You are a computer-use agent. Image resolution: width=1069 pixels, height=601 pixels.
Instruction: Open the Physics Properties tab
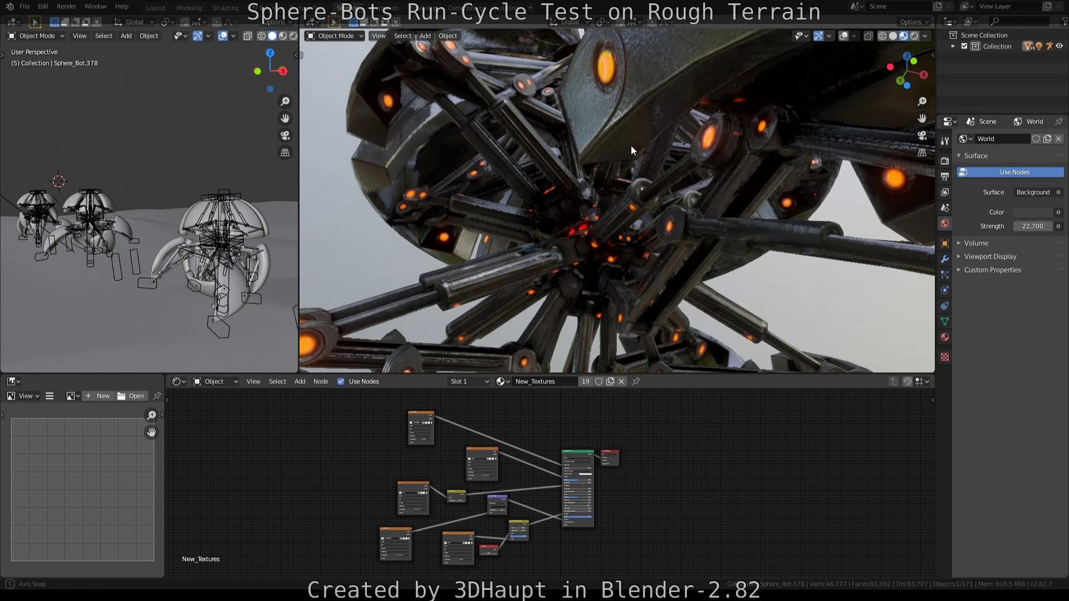tap(944, 290)
